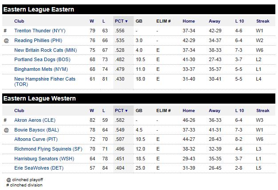The height and width of the screenshot is (190, 278).
Task: Open the Erie SeaWolves club link
Action: pos(39,168)
